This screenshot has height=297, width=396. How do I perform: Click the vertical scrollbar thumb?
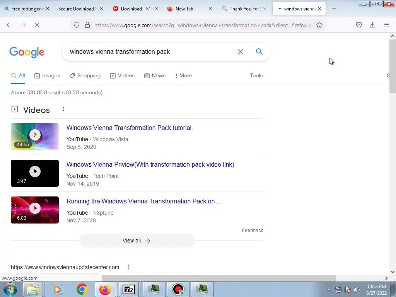393,66
